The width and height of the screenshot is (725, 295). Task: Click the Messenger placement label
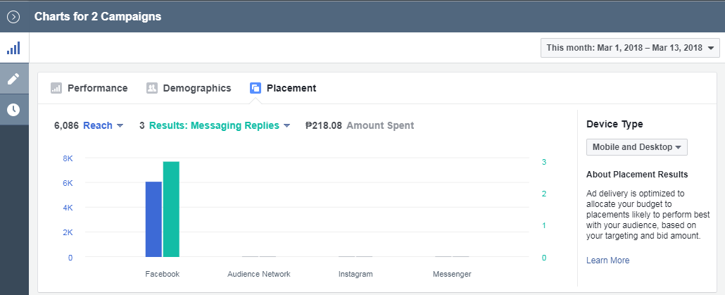pyautogui.click(x=452, y=274)
